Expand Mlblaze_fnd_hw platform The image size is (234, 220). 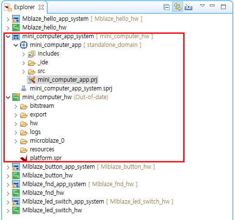pos(8,193)
